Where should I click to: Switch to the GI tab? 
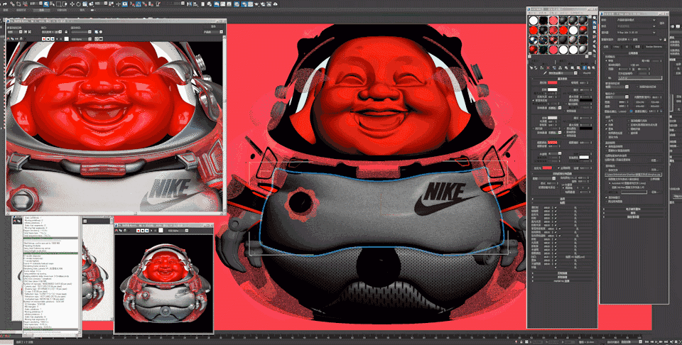click(x=627, y=46)
